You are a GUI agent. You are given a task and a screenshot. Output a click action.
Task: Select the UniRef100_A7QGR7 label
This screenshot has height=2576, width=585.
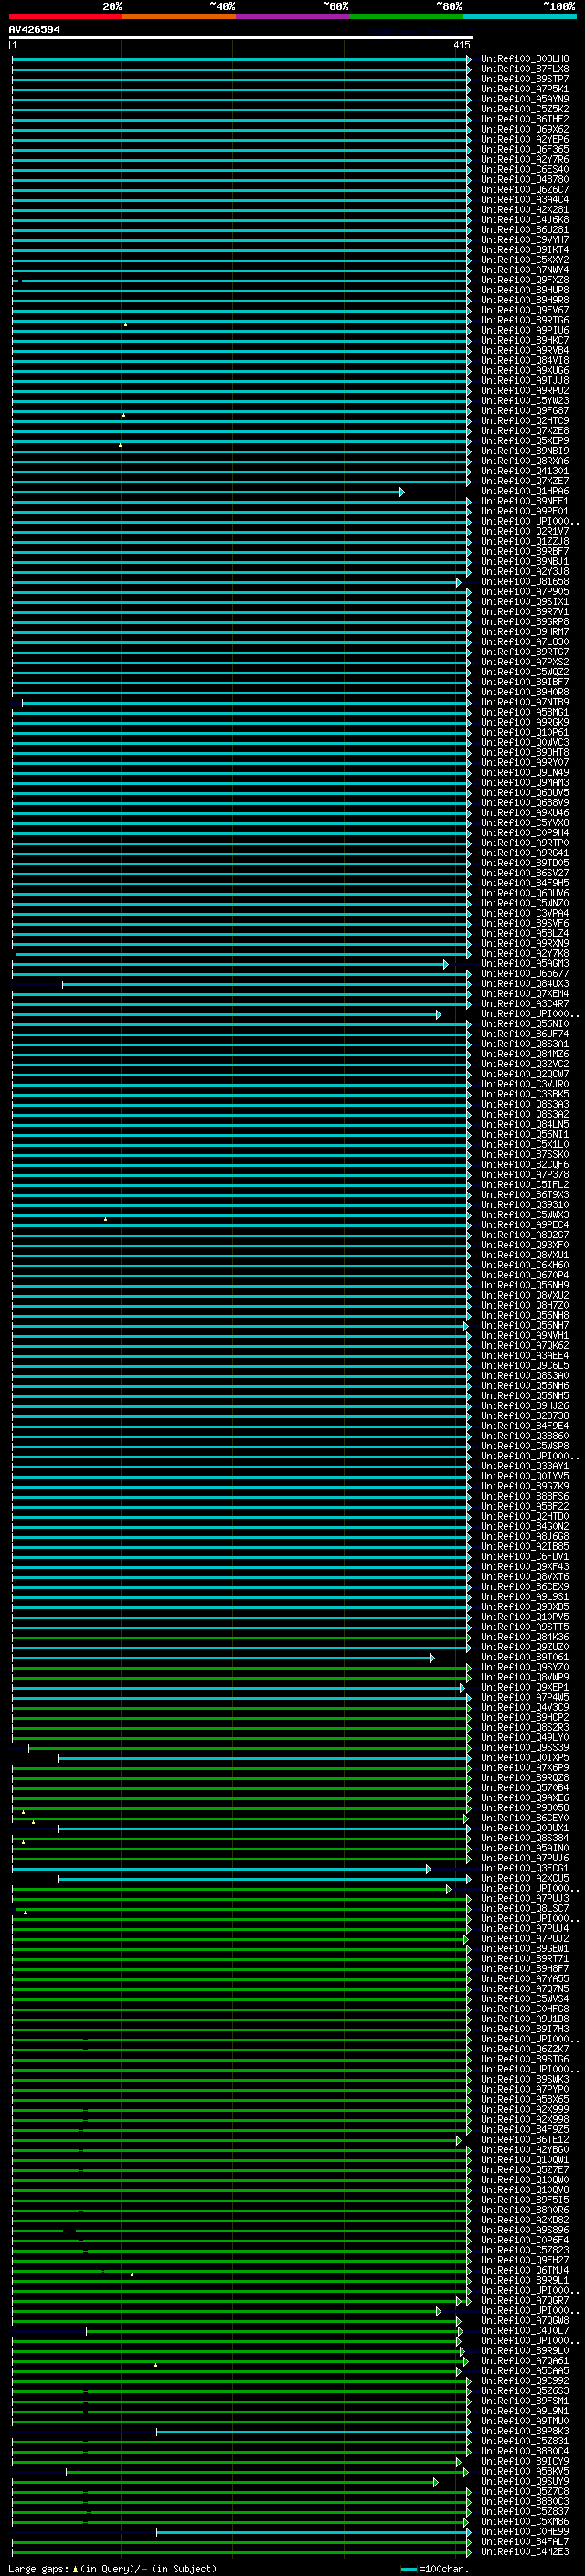524,2300
